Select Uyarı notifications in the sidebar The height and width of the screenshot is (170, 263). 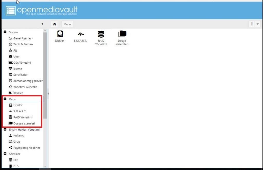click(x=15, y=56)
